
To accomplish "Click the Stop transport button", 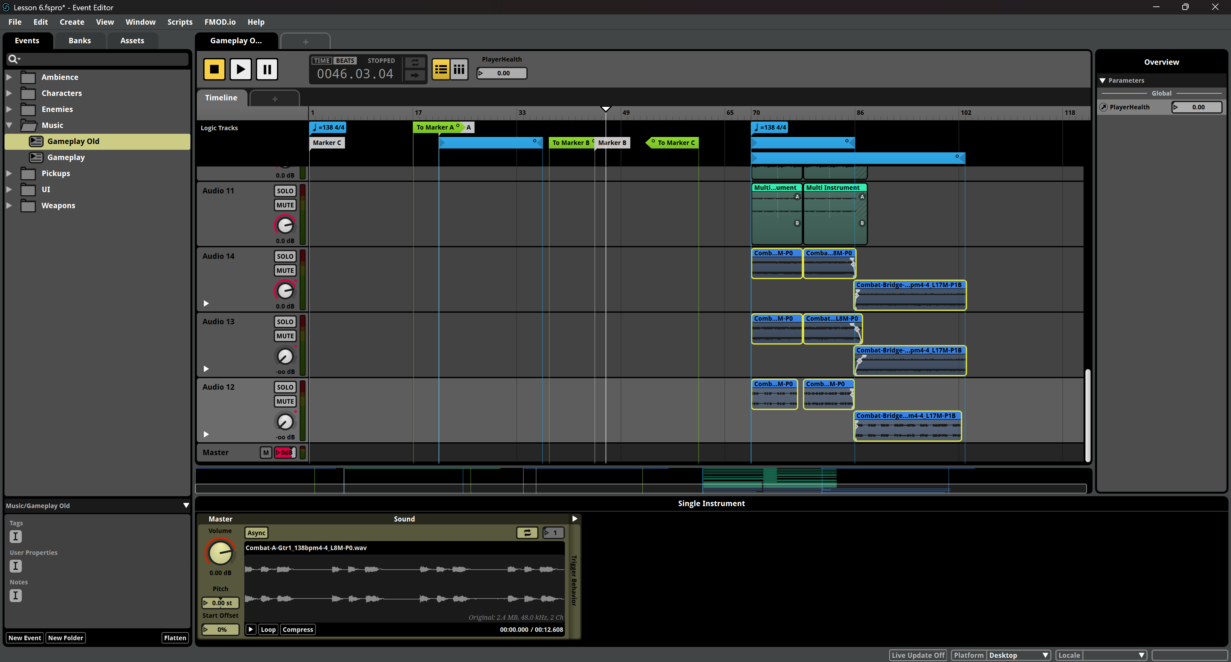I will click(x=214, y=69).
